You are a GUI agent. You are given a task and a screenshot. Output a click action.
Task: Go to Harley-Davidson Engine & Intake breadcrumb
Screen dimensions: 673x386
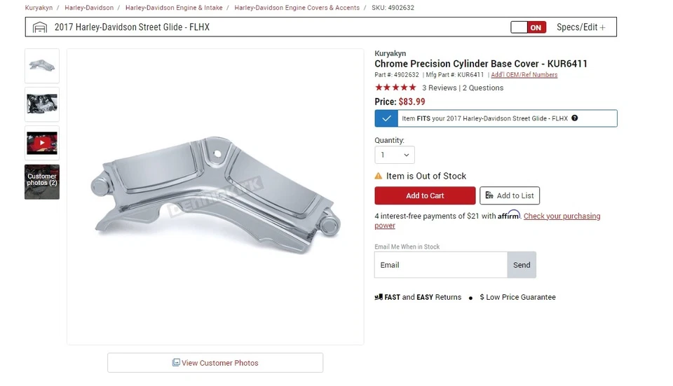coord(174,8)
